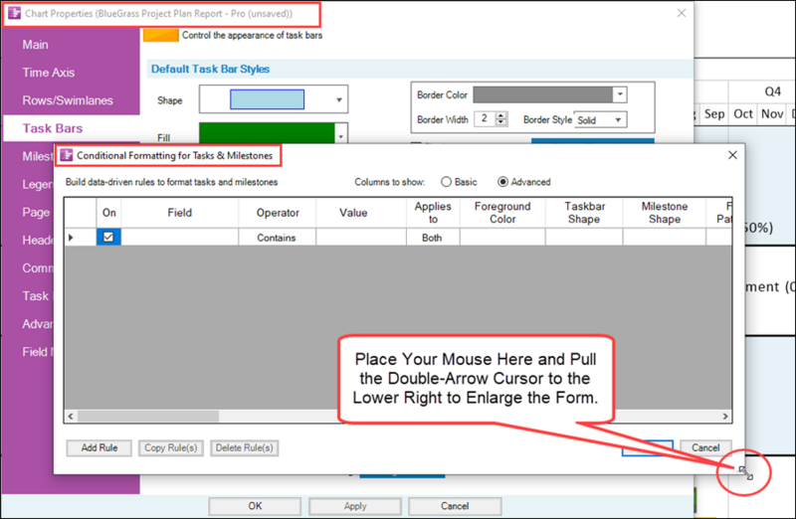Click the Foreground Color cell of the rule
The width and height of the screenshot is (796, 519).
pyautogui.click(x=502, y=238)
